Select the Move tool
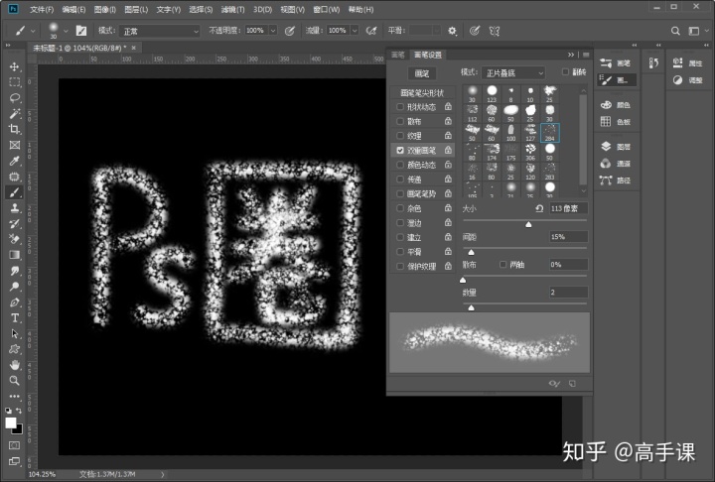The height and width of the screenshot is (482, 715). pyautogui.click(x=15, y=66)
